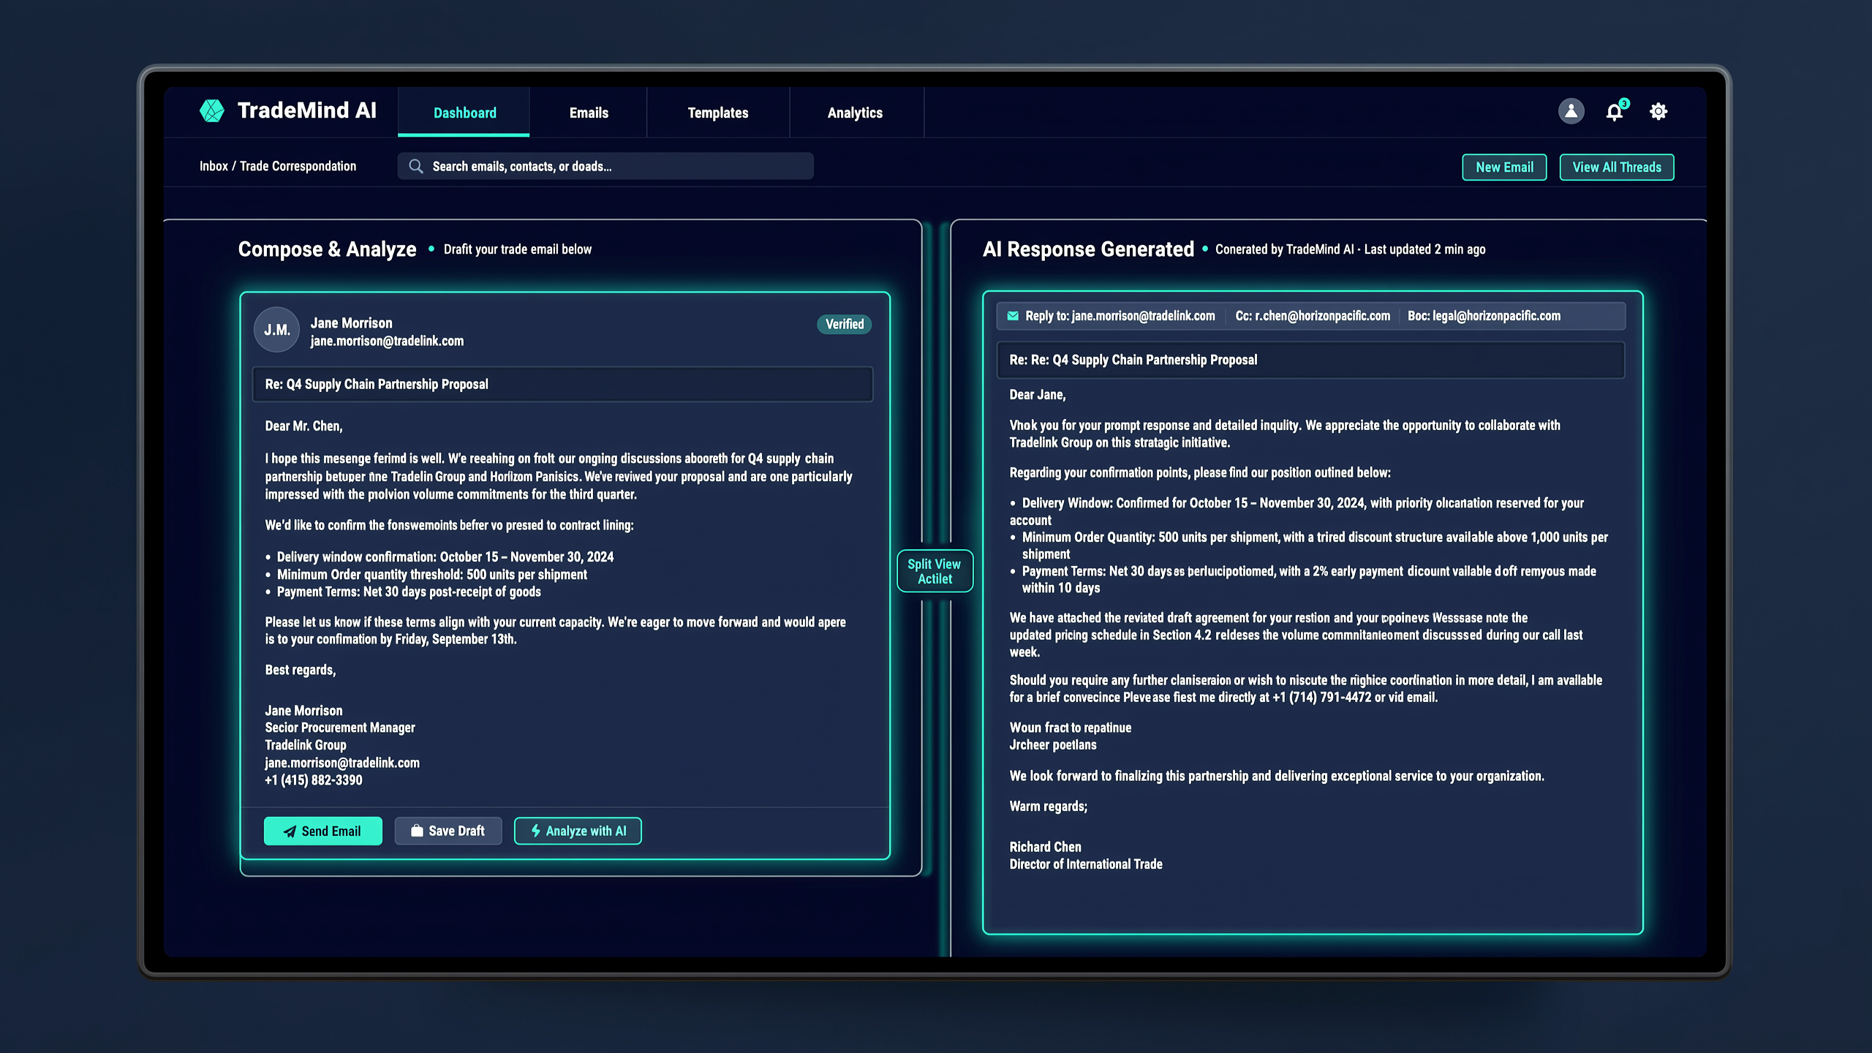Click phone number +1 (415) 882-3390
1872x1053 pixels.
click(313, 780)
